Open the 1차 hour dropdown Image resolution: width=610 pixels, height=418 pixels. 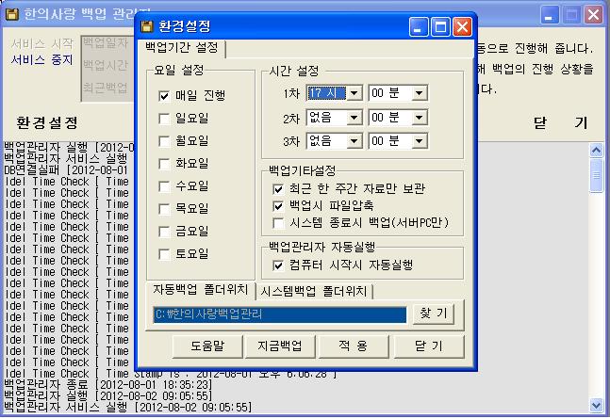pos(354,93)
